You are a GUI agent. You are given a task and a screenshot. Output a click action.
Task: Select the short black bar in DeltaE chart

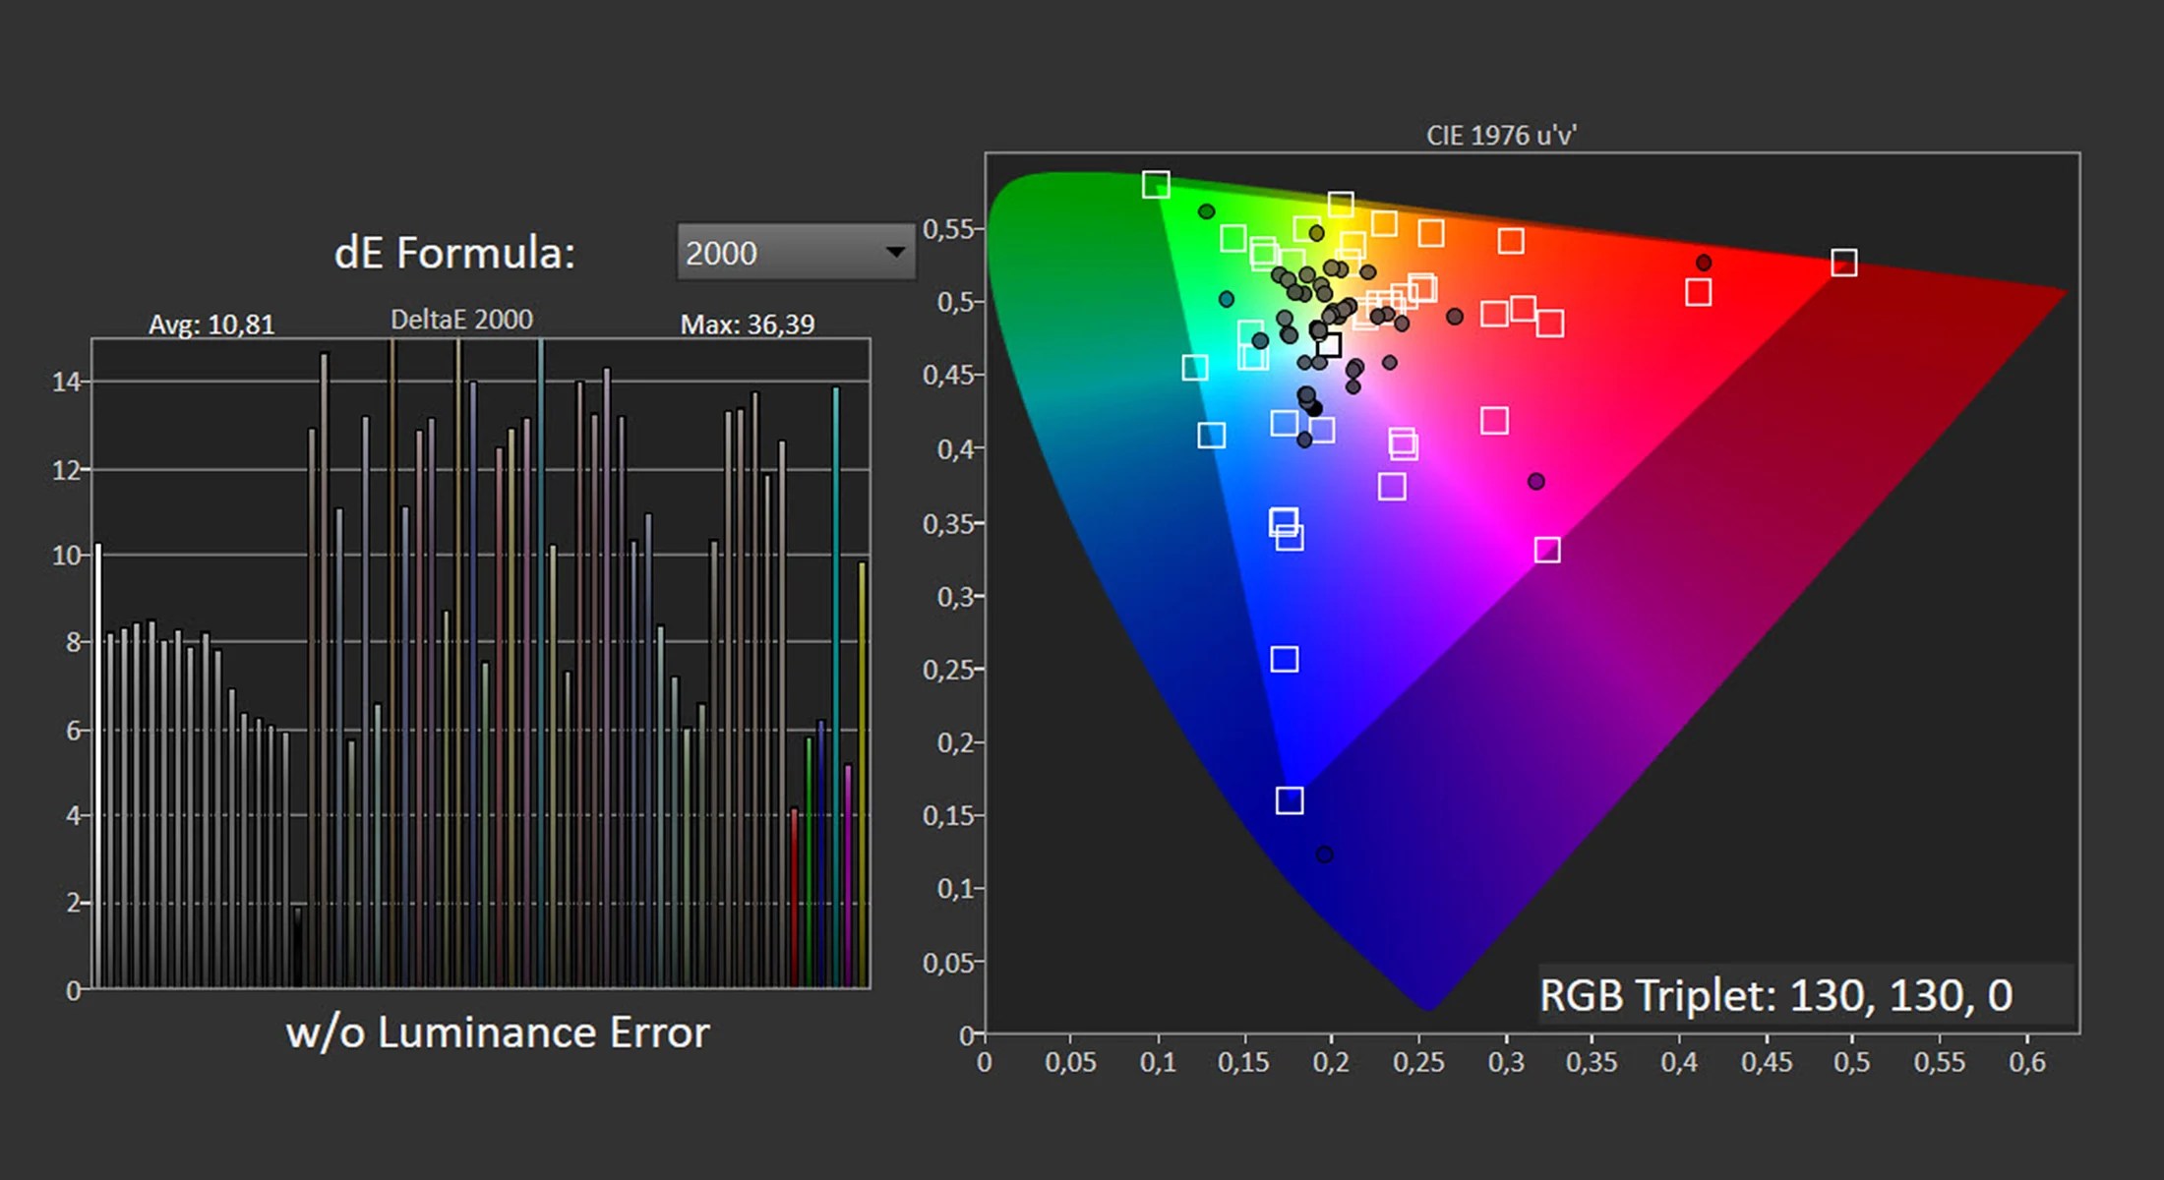pos(298,946)
